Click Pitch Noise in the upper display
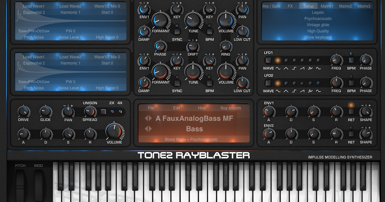Viewport: 385px width, 202px height. [x=34, y=37]
